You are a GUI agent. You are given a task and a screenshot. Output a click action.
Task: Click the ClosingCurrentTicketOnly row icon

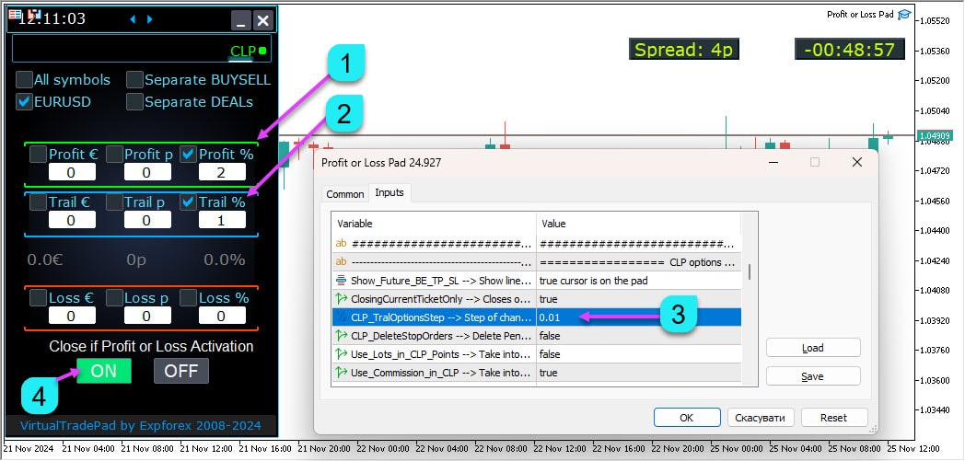[341, 299]
